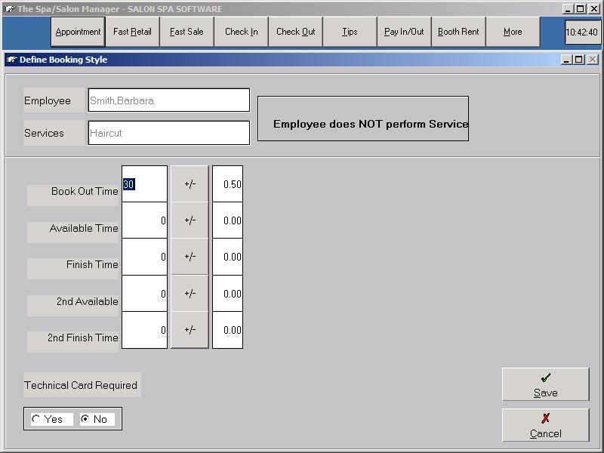Select Yes for Technical Card Required

coord(36,419)
